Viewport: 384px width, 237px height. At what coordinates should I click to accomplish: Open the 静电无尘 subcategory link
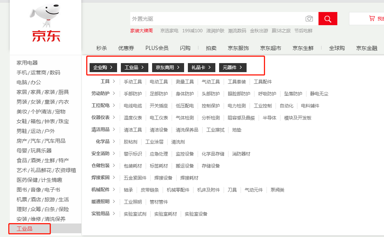coord(319,94)
